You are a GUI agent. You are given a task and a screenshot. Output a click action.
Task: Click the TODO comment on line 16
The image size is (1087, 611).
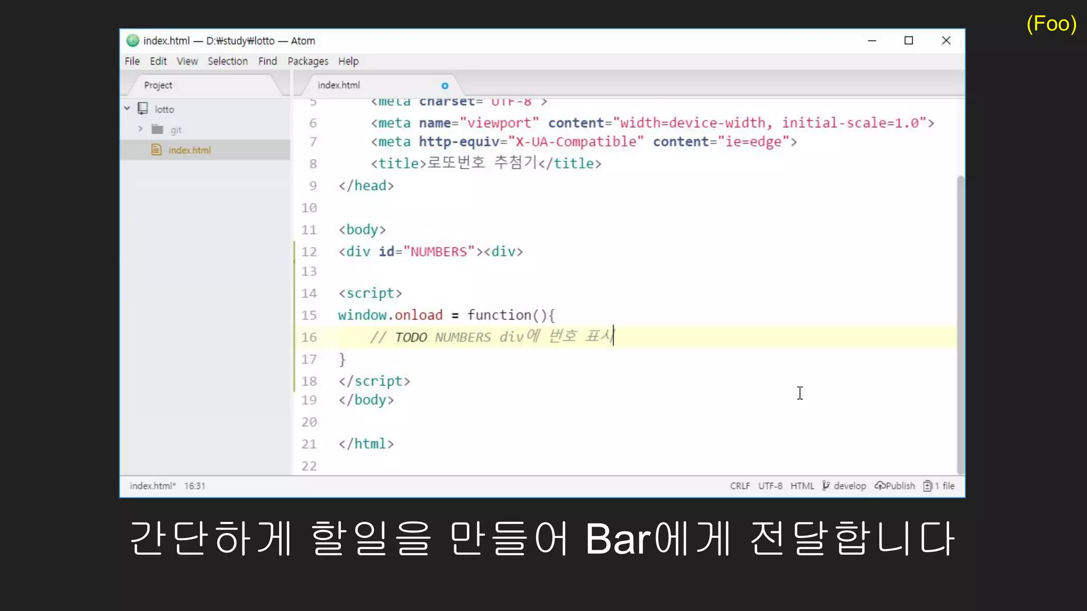click(x=491, y=336)
